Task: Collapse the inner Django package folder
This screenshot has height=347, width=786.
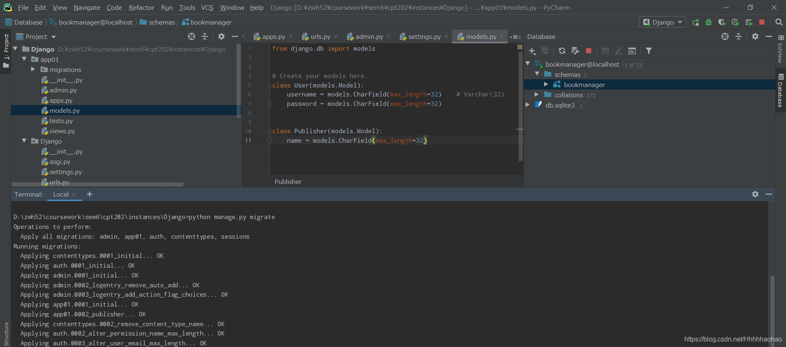Action: 24,141
